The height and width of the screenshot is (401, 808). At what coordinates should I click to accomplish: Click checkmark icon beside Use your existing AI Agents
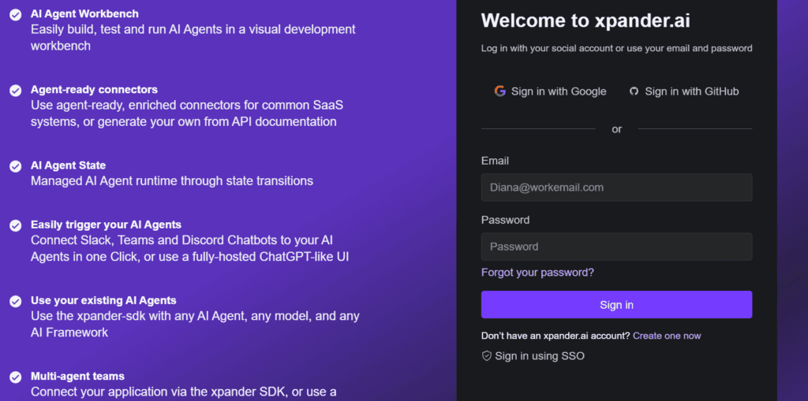[16, 301]
